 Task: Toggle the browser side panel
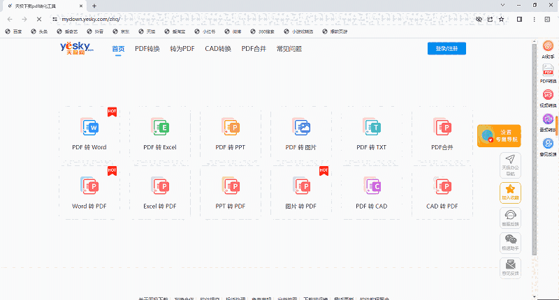pos(519,20)
